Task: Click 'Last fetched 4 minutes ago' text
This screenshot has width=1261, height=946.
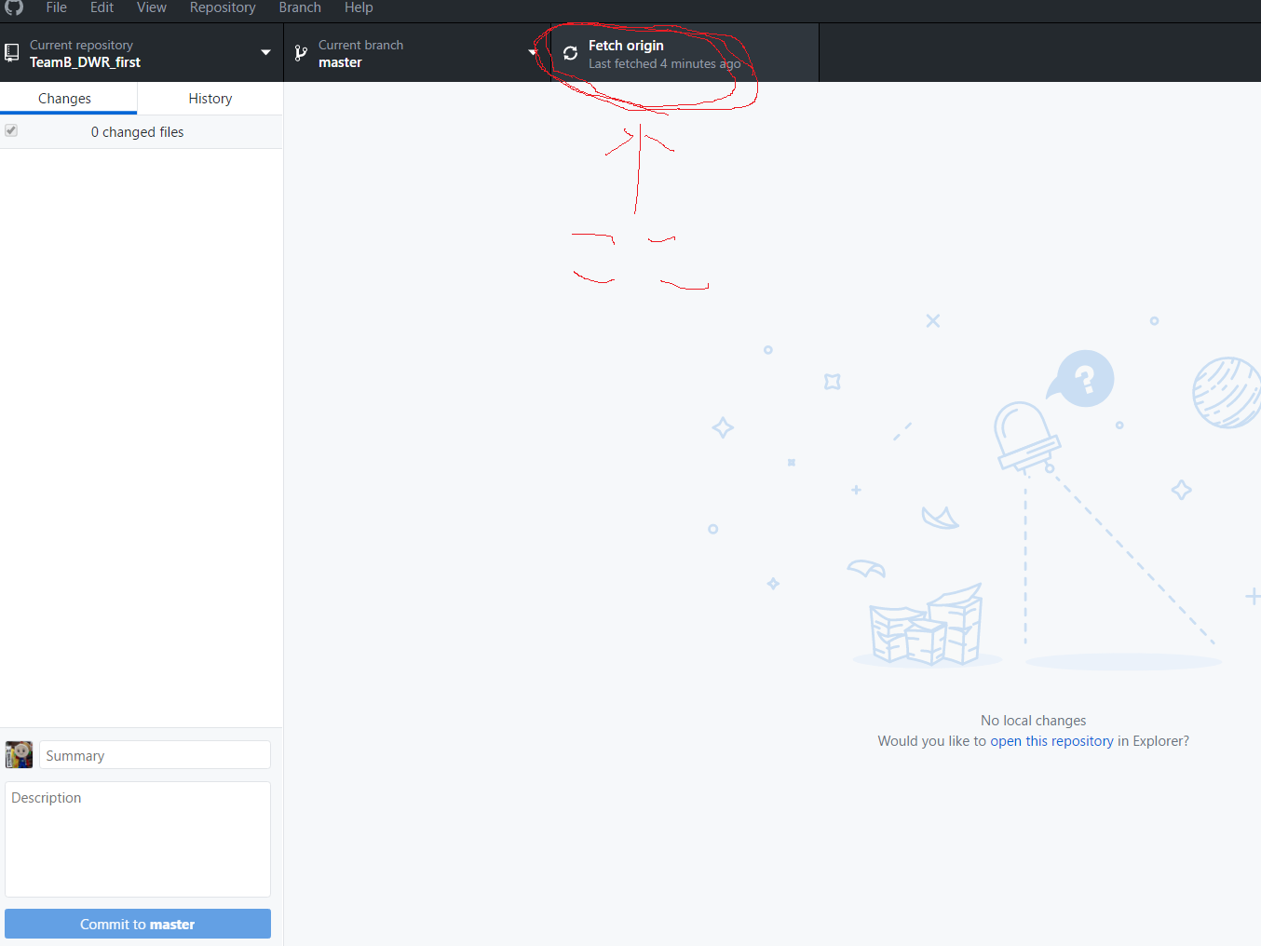Action: coord(665,64)
